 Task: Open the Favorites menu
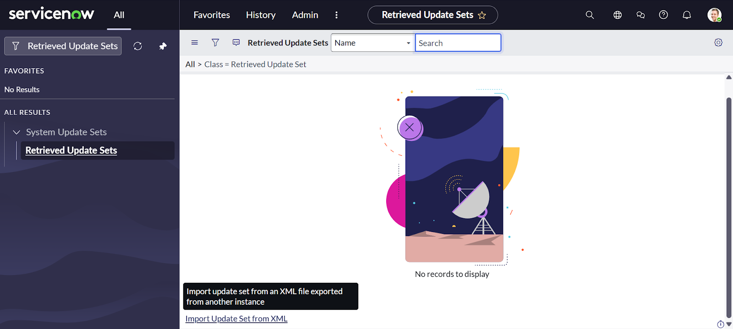(212, 15)
